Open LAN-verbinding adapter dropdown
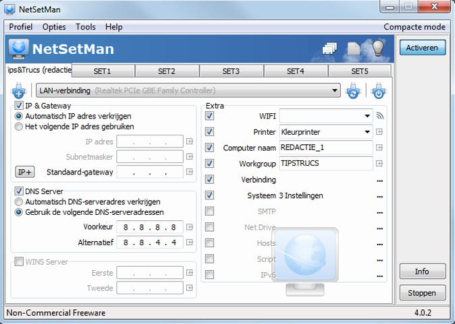This screenshot has height=324, width=455. (188, 91)
